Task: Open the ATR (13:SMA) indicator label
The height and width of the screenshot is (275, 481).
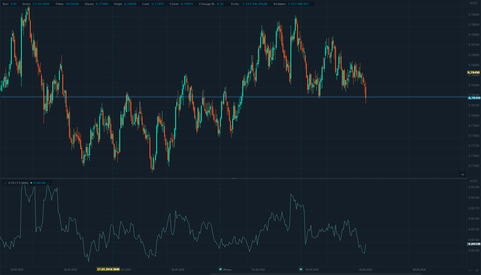Action: 18,183
